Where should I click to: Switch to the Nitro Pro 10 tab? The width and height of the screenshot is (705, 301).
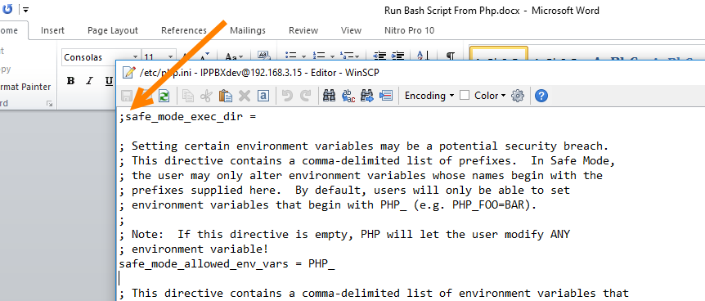(409, 30)
